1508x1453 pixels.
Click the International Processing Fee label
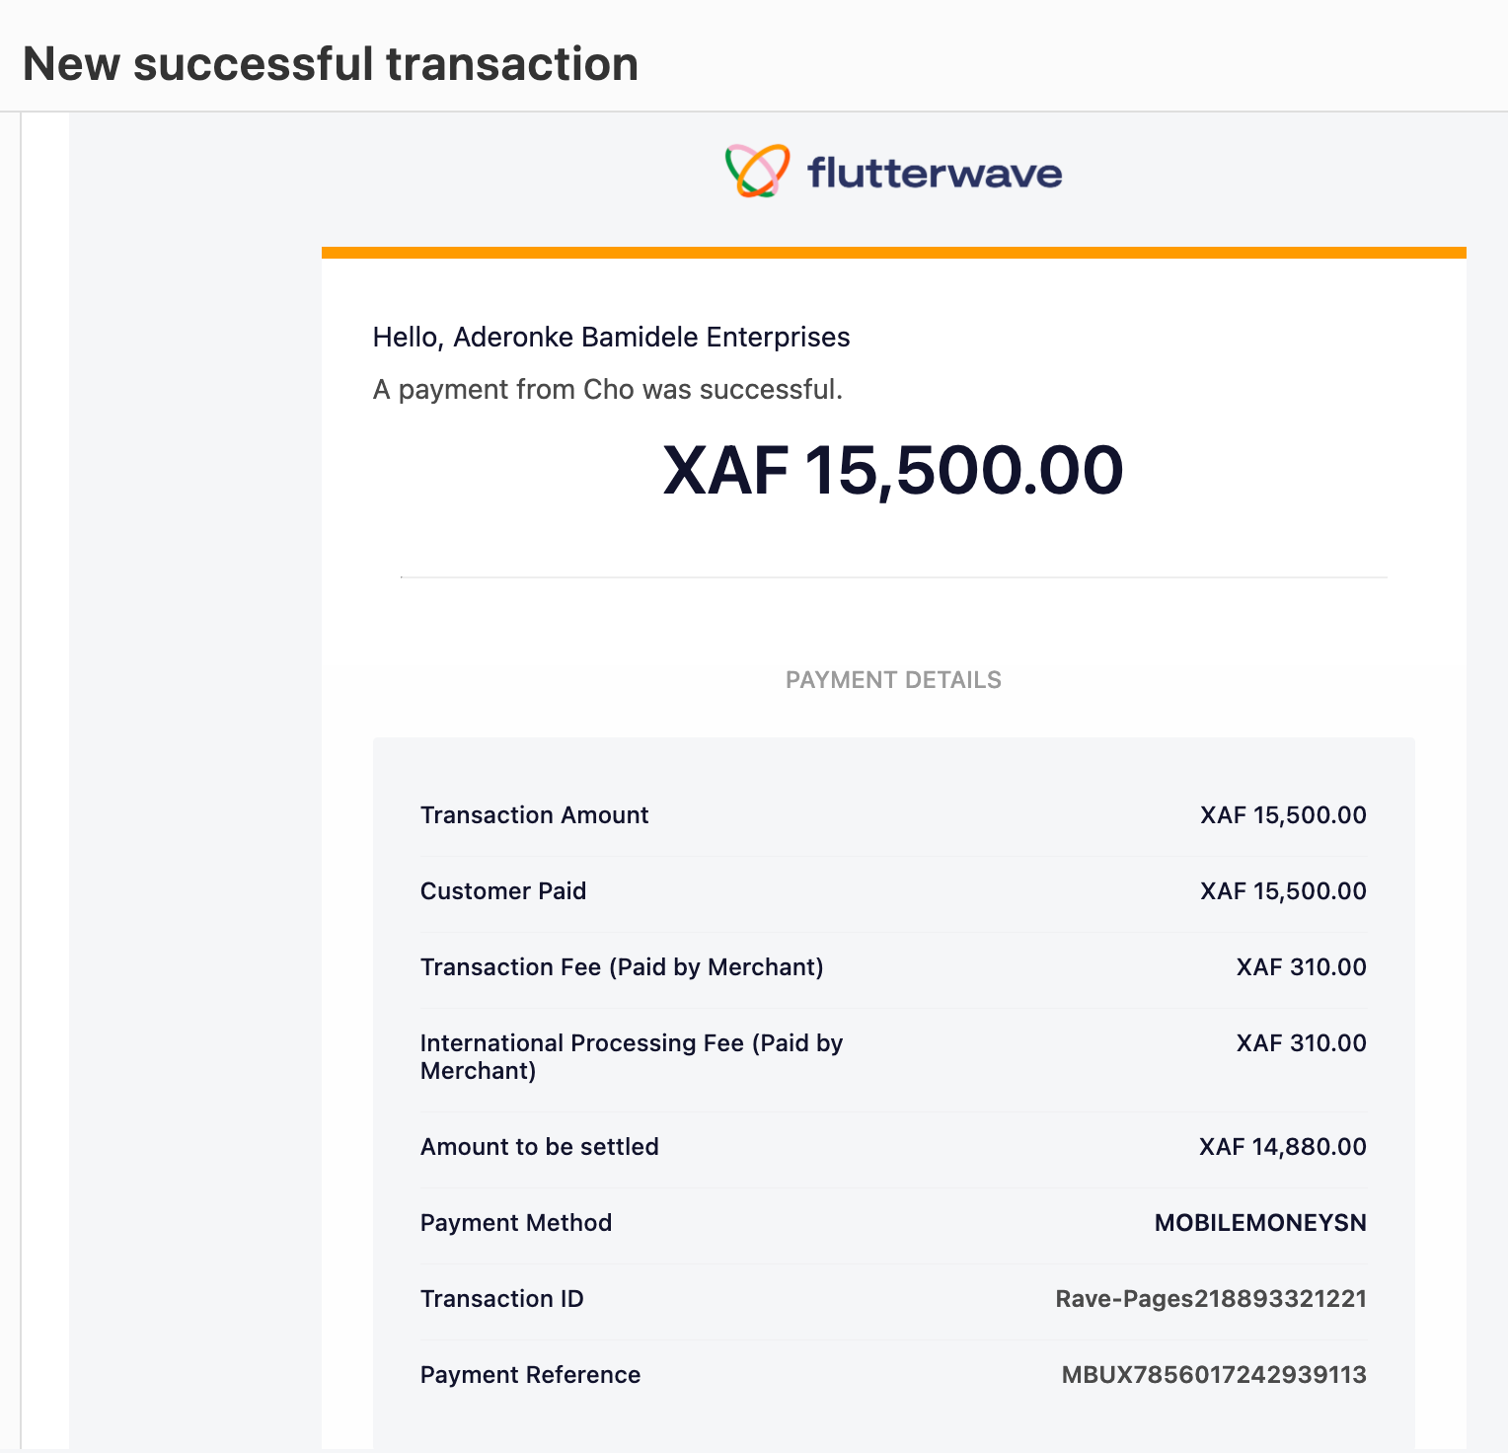coord(632,1057)
